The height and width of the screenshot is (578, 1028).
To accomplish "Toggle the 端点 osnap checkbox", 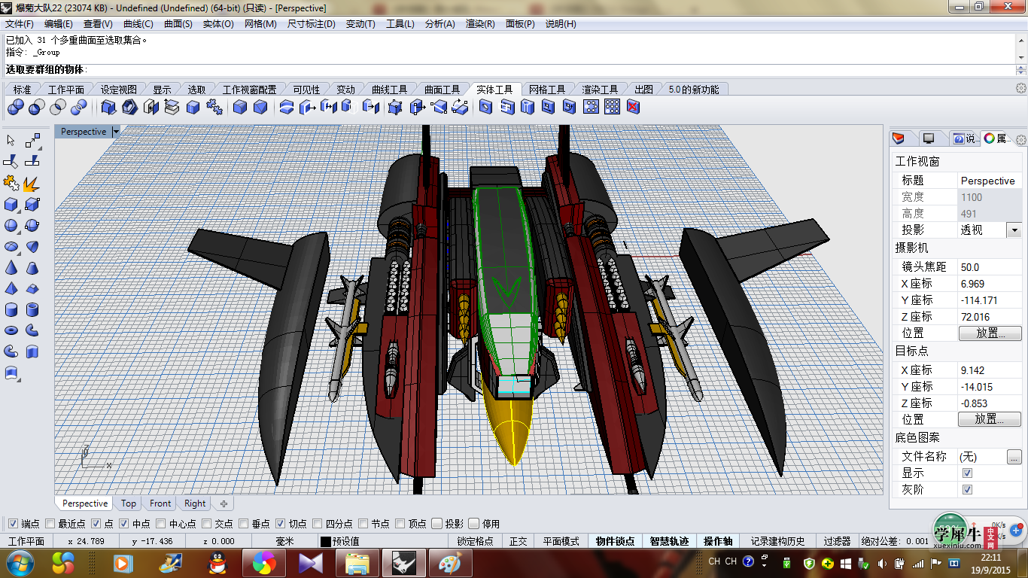I will pos(13,524).
